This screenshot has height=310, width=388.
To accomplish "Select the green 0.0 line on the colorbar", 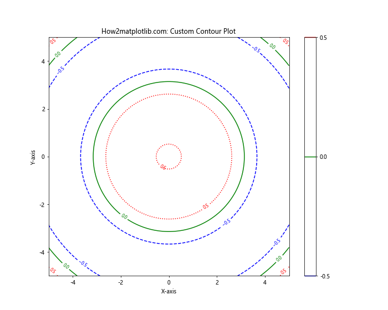I will (310, 157).
